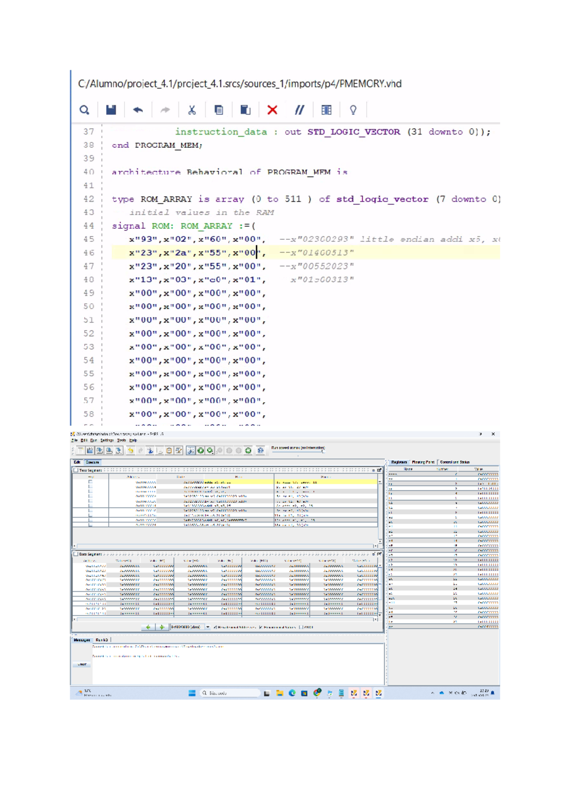Screen dimensions: 568x804
Task: Adjust the Run speed slider
Action: tap(322, 452)
